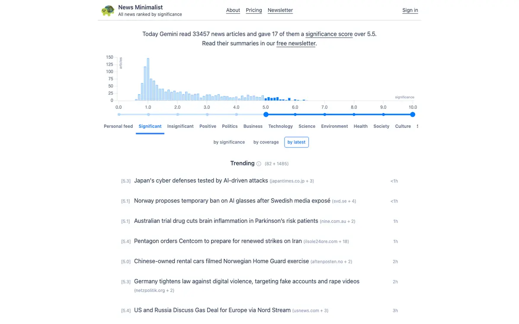Image resolution: width=519 pixels, height=324 pixels.
Task: Open the Pentagon orders Centcom article
Action: [x=218, y=241]
